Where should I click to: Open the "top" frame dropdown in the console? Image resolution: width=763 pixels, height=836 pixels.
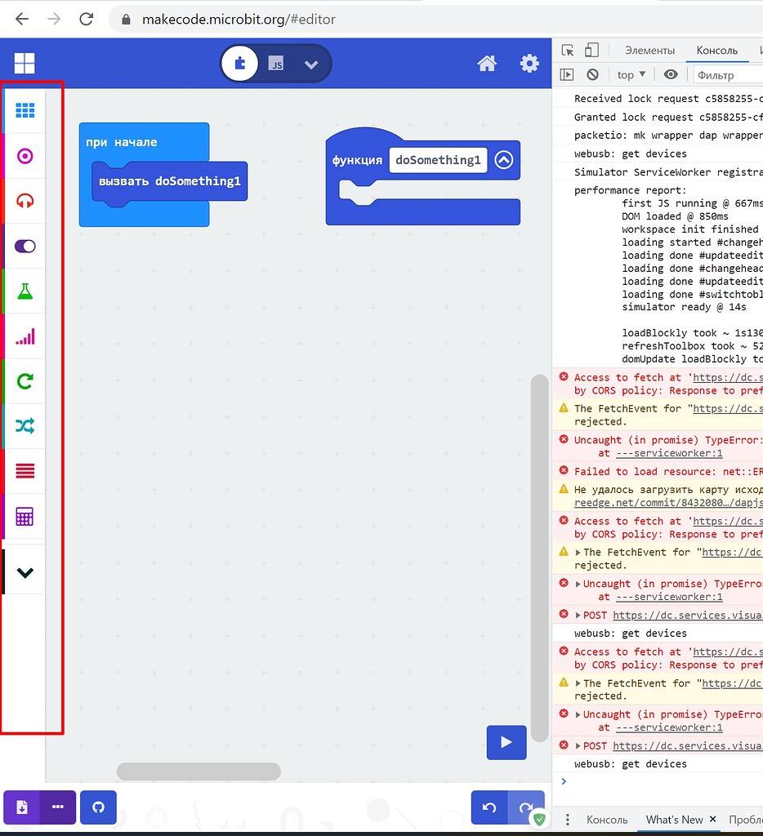631,74
